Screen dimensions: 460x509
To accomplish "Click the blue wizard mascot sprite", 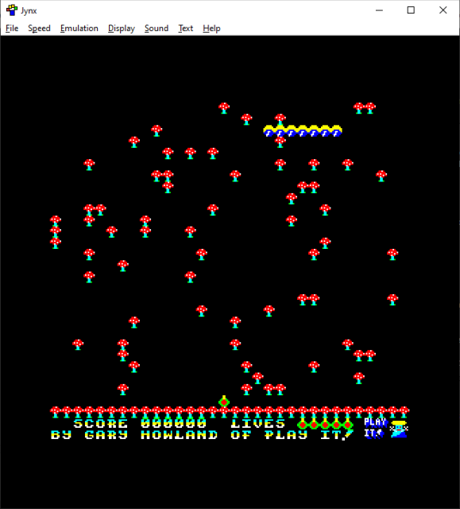I will (x=399, y=429).
